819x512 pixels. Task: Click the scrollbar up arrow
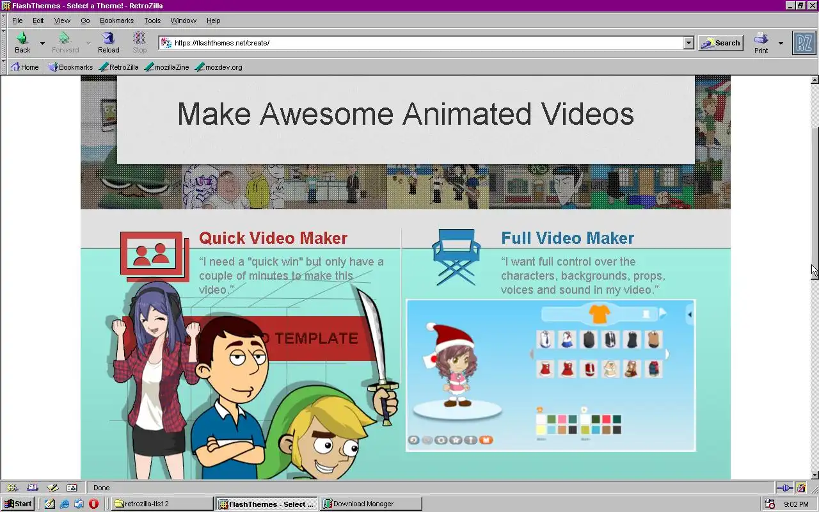tap(815, 80)
